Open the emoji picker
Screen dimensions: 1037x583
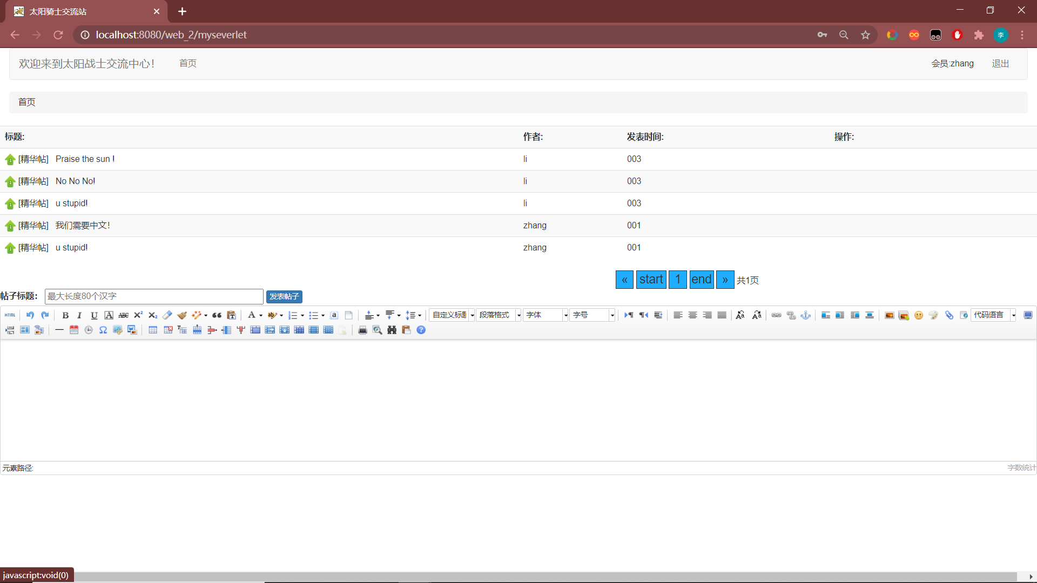point(919,315)
